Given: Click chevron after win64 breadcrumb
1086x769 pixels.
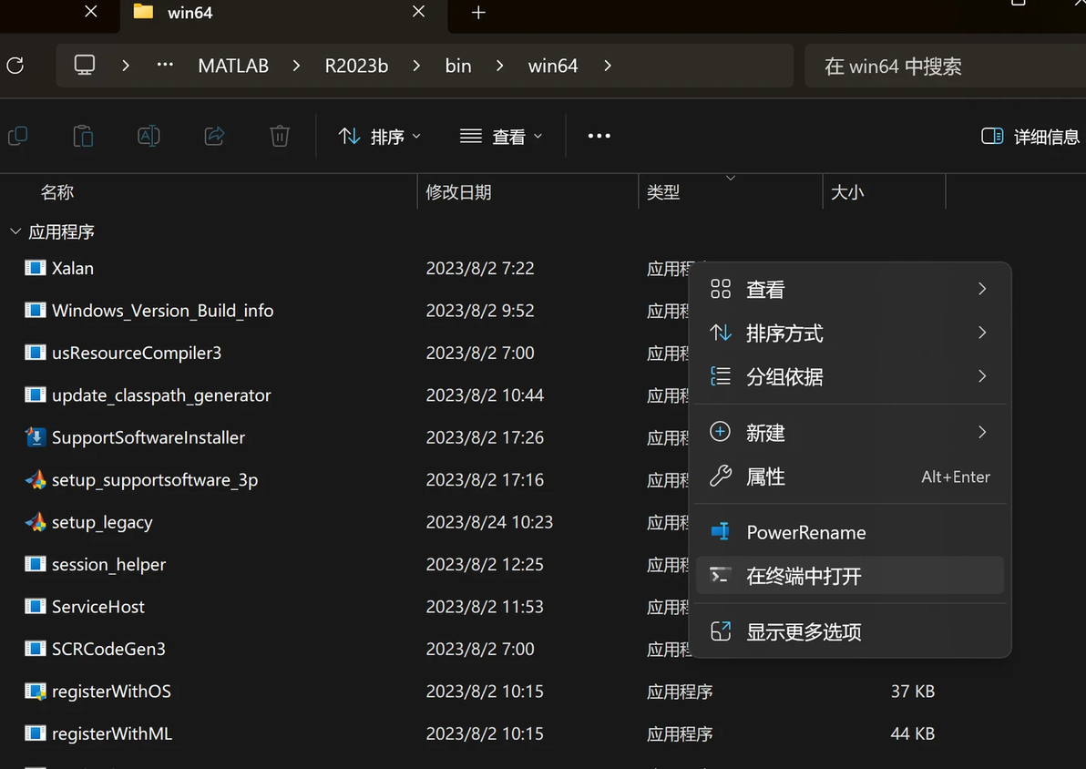Looking at the screenshot, I should [608, 66].
